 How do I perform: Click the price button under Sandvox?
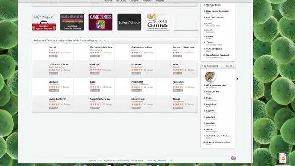54,90
